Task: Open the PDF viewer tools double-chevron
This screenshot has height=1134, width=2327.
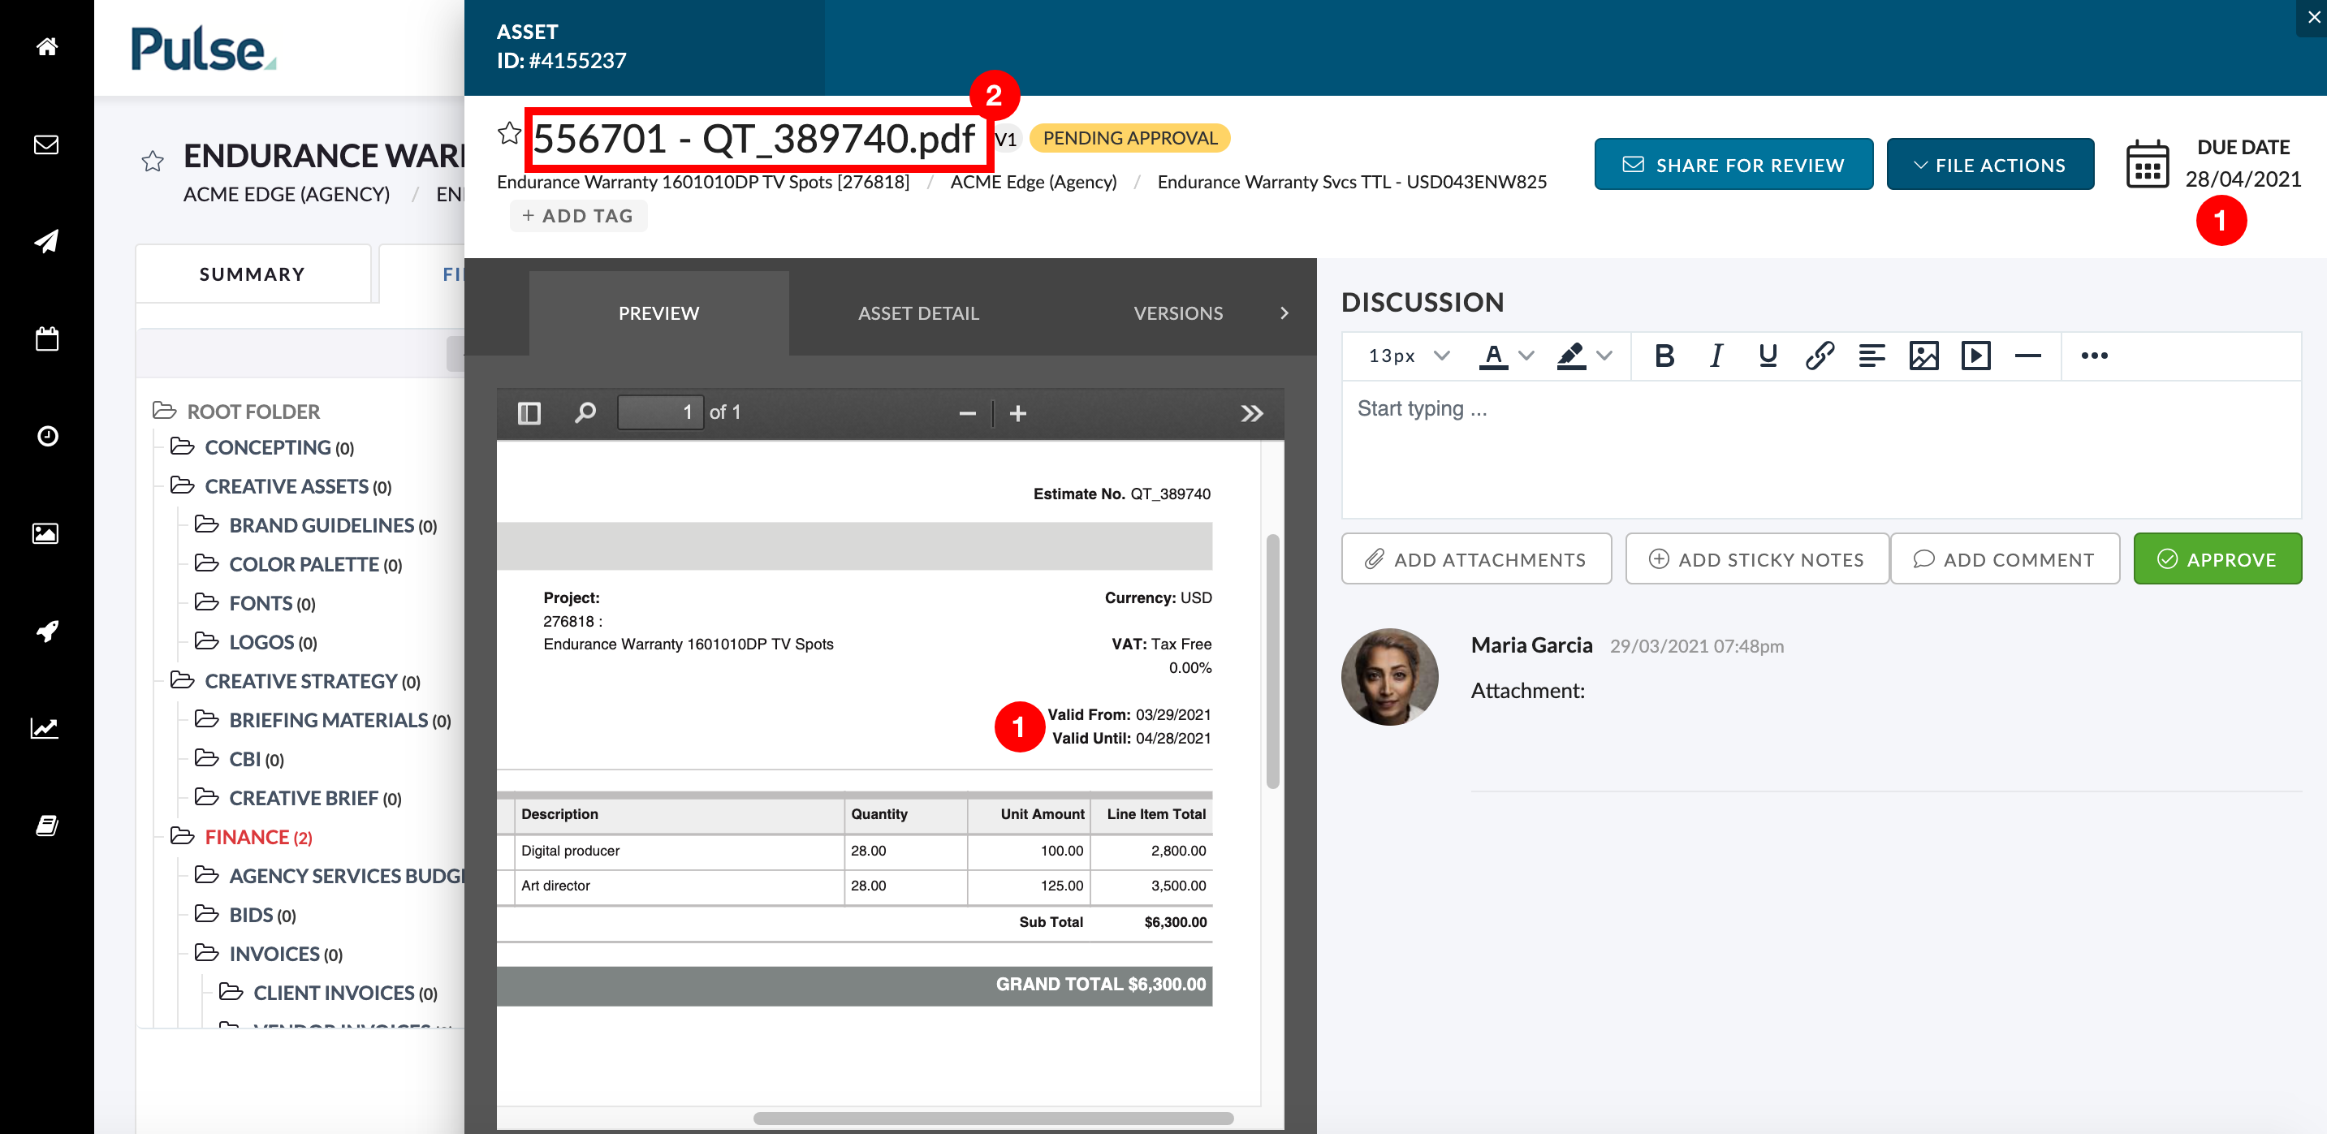Action: coord(1252,413)
